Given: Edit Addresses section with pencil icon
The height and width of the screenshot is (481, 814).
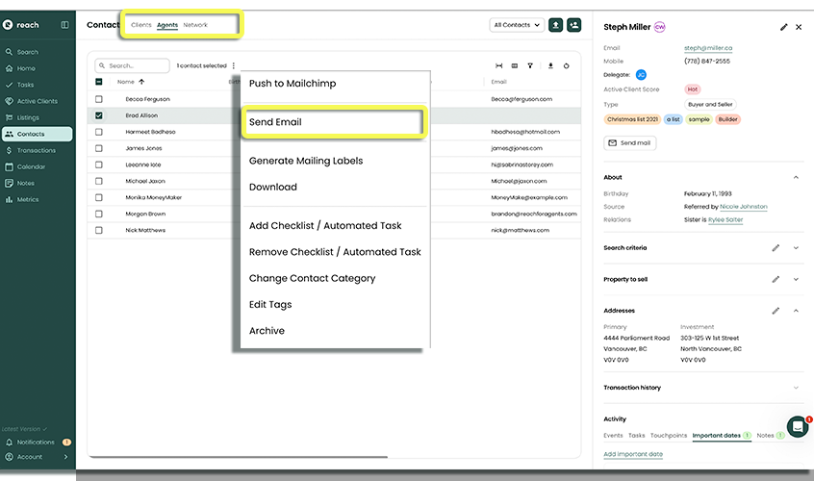Looking at the screenshot, I should [776, 311].
